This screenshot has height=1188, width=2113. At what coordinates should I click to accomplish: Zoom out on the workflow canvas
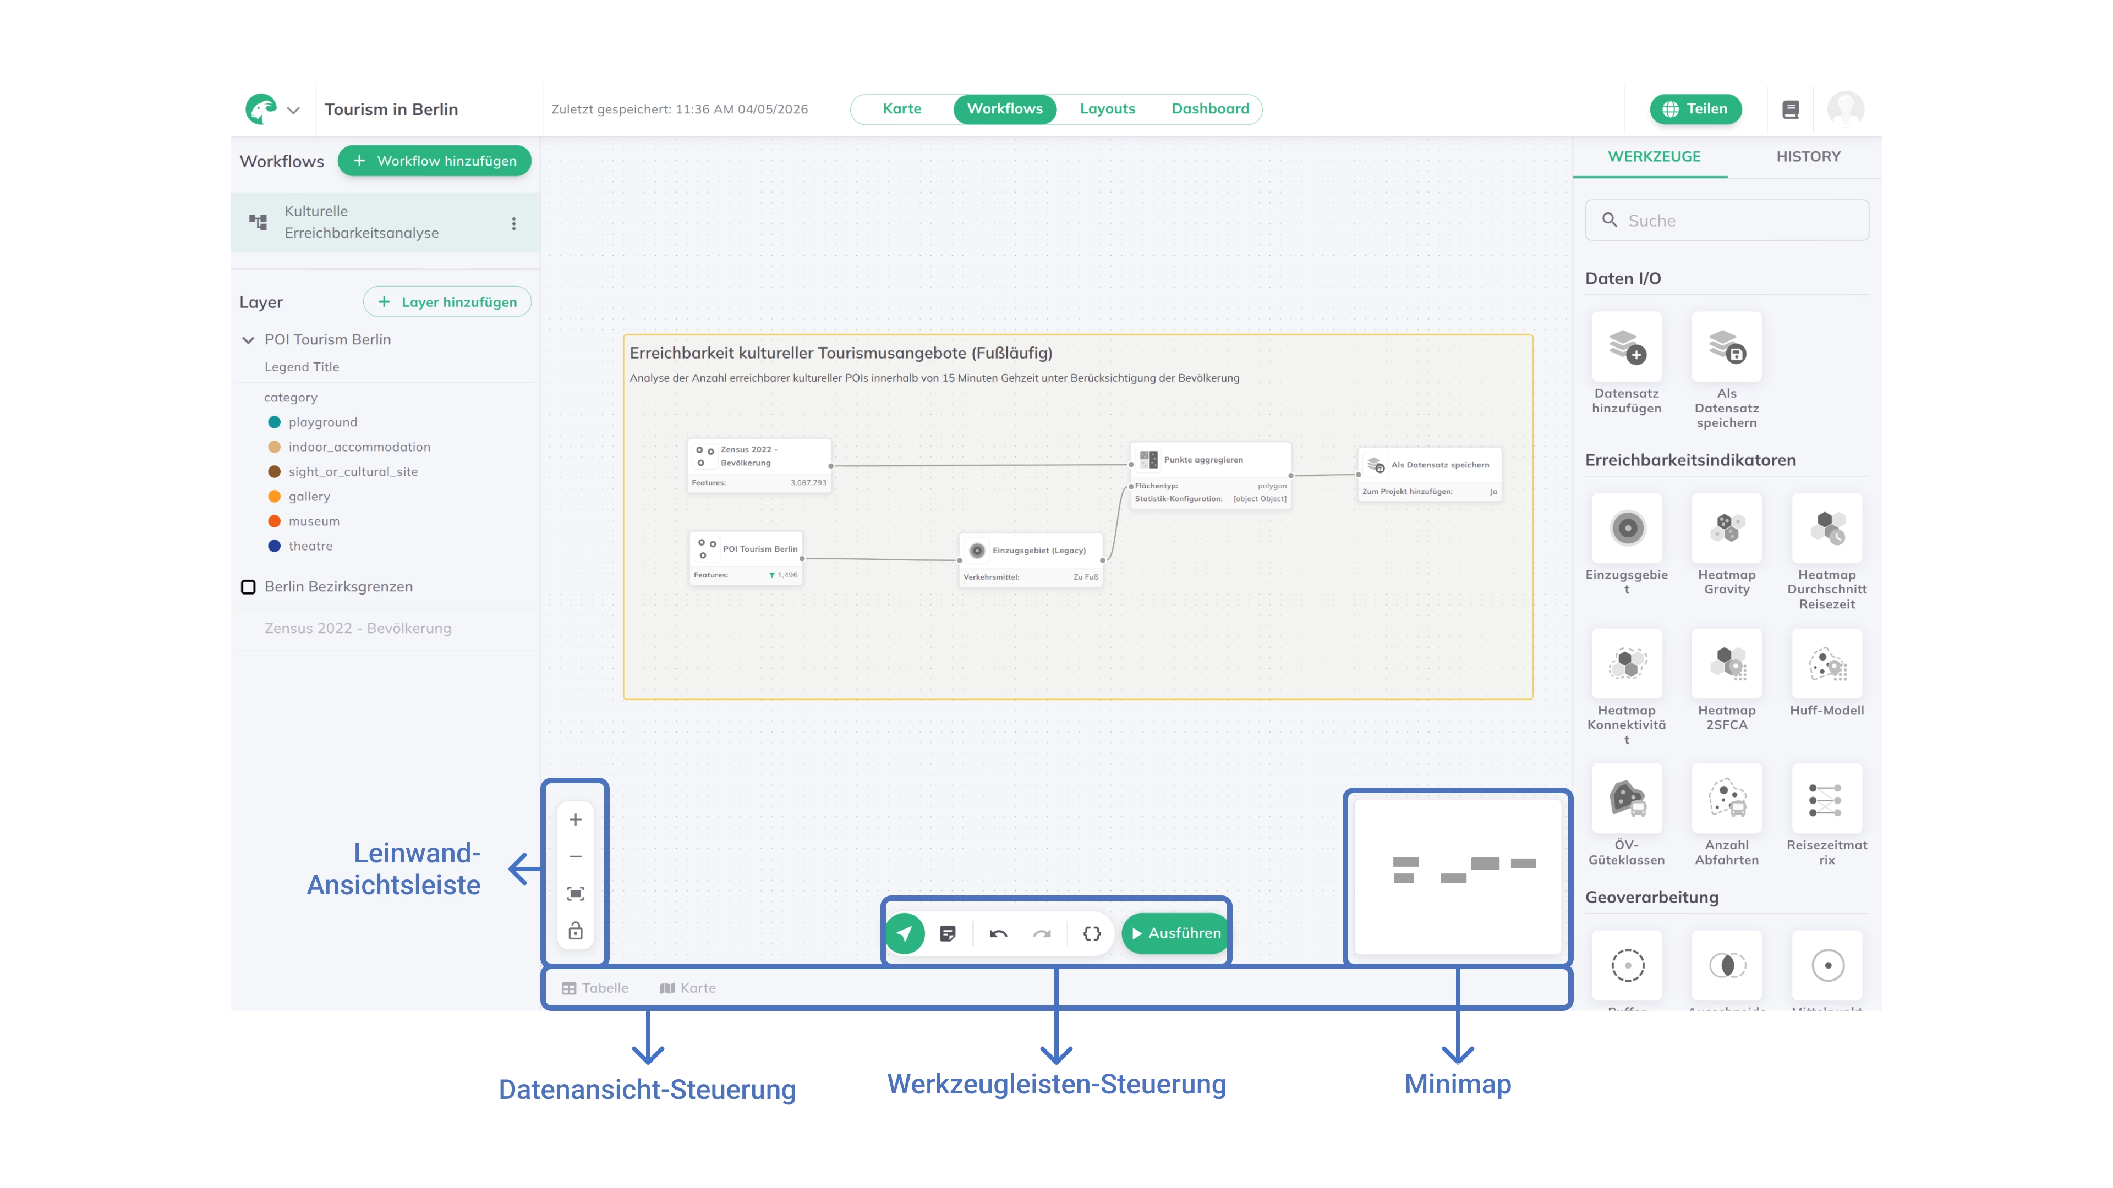tap(575, 857)
